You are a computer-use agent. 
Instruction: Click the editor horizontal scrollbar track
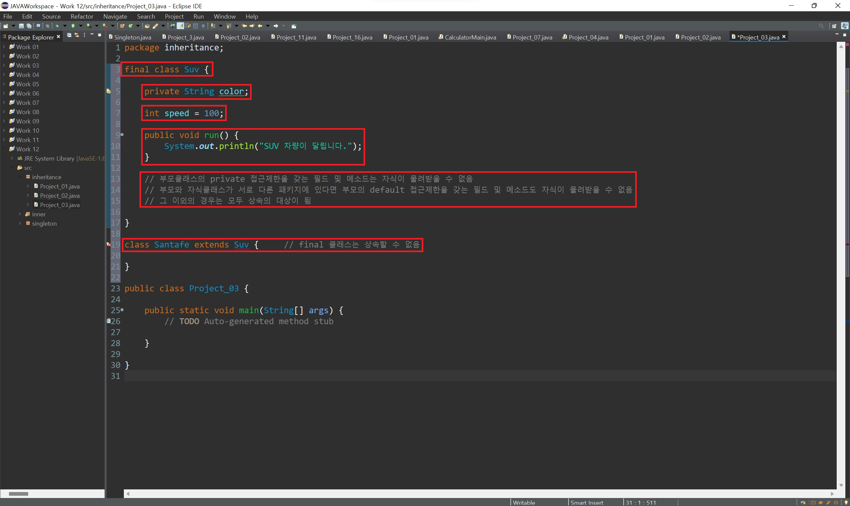477,493
